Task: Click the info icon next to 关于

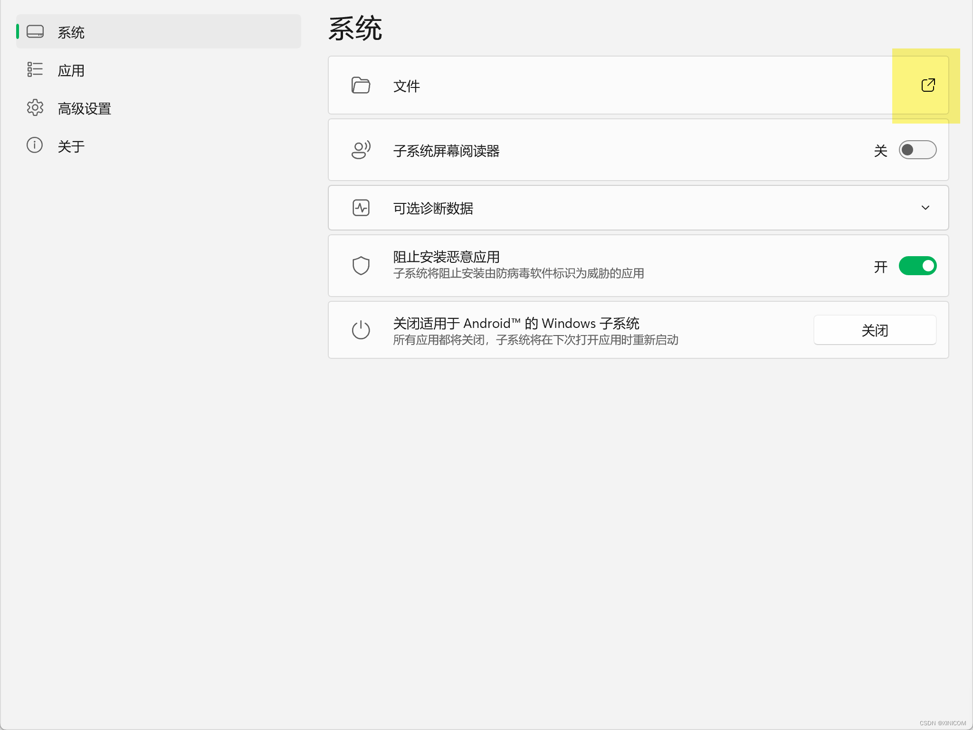Action: pyautogui.click(x=35, y=145)
